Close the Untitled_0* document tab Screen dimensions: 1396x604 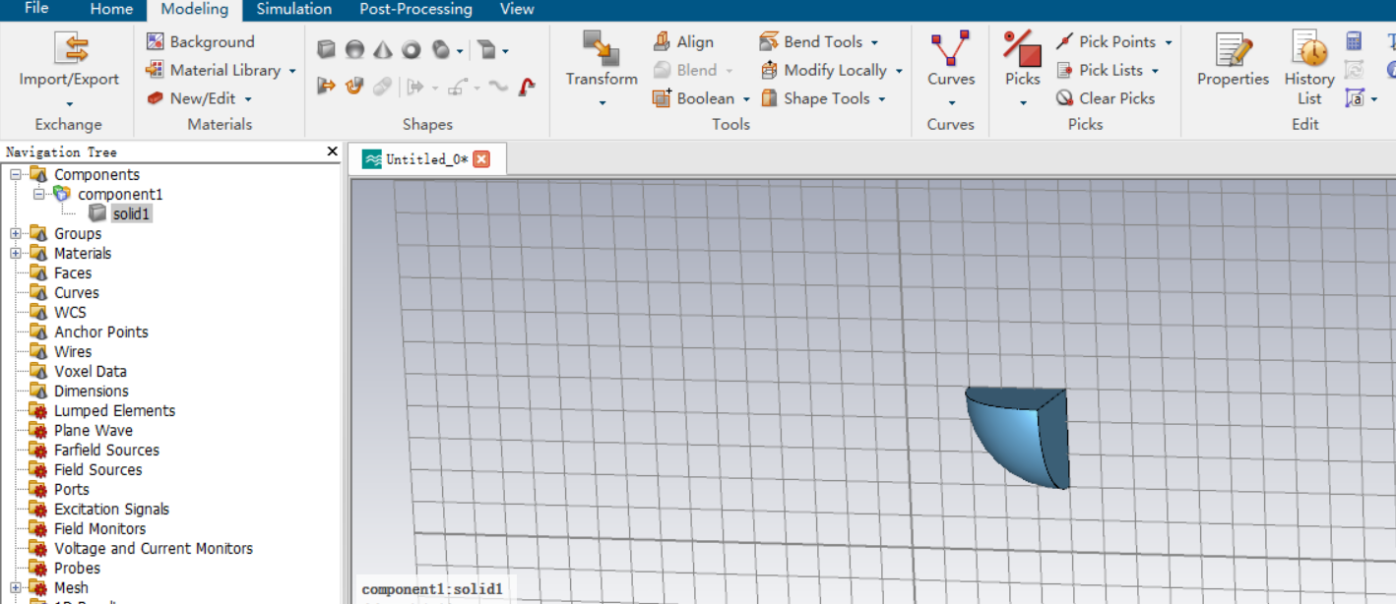click(x=481, y=159)
